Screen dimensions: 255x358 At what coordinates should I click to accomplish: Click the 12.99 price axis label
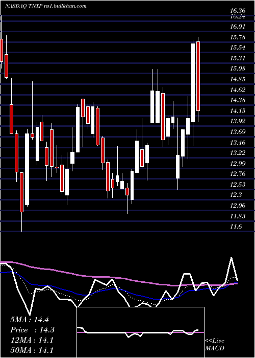coord(238,164)
